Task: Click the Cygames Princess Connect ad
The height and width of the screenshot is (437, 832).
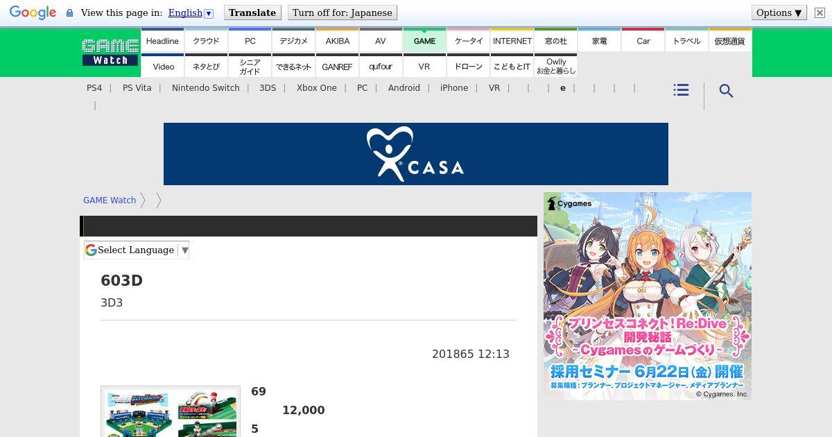Action: tap(648, 296)
